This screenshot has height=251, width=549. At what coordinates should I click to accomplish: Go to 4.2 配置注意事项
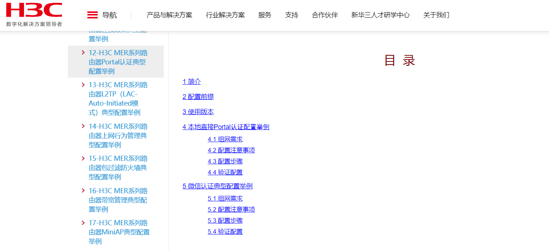click(x=231, y=150)
